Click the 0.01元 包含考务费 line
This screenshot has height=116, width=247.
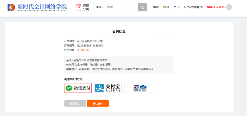[89, 65]
